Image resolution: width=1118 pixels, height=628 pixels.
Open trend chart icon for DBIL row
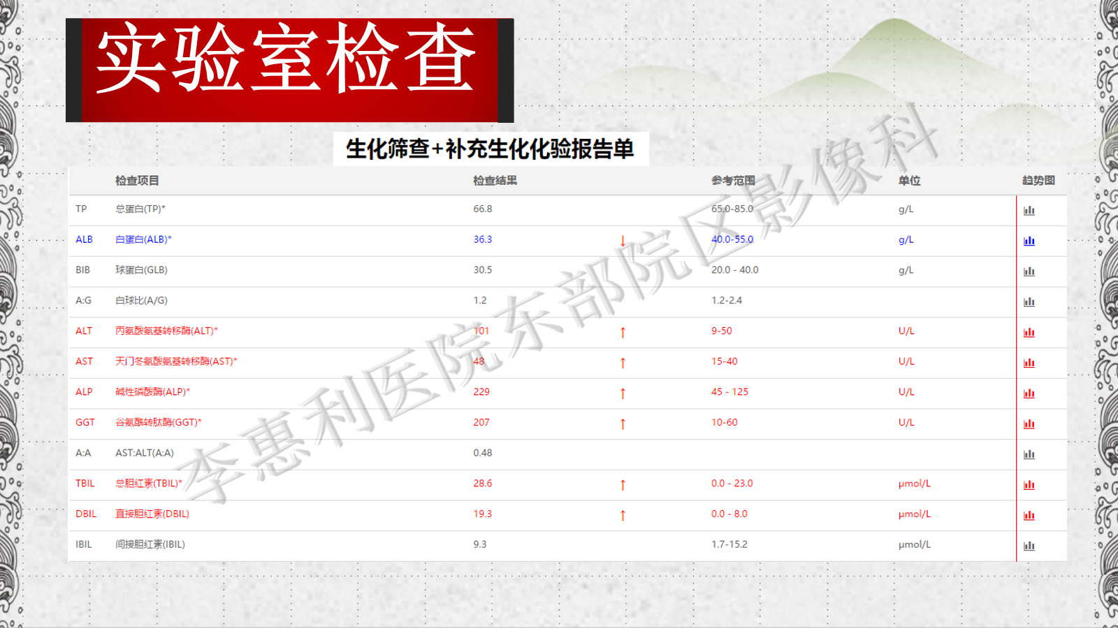[1029, 516]
